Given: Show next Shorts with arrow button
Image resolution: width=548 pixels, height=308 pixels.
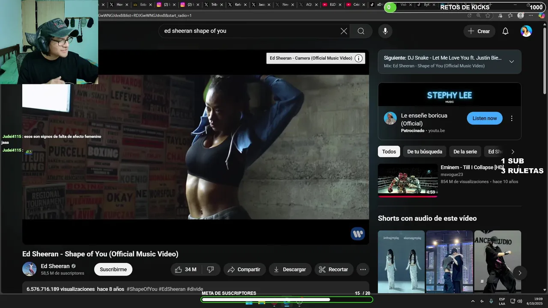Looking at the screenshot, I should [520, 272].
